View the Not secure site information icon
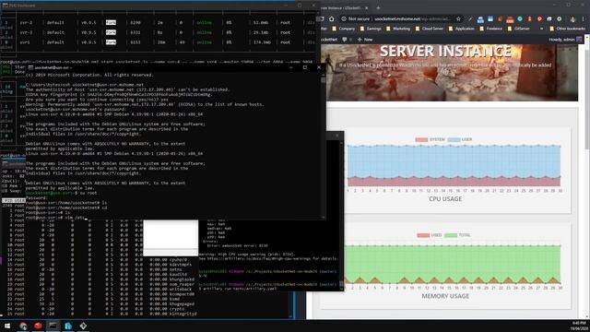This screenshot has width=590, height=332. pyautogui.click(x=344, y=18)
